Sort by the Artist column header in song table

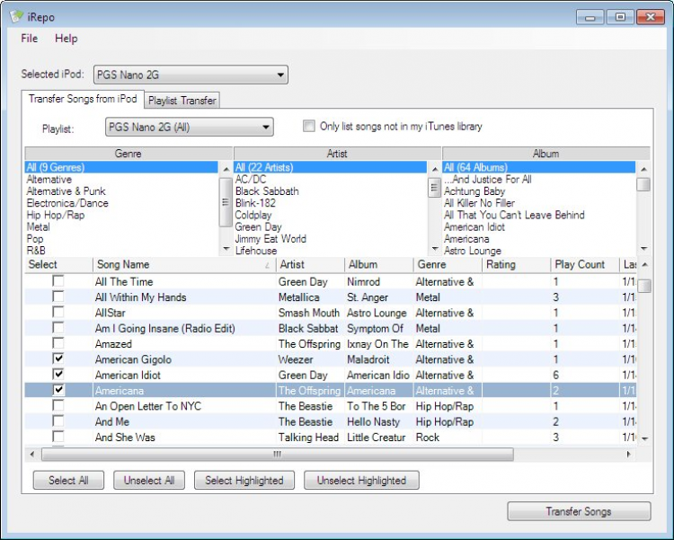click(310, 264)
